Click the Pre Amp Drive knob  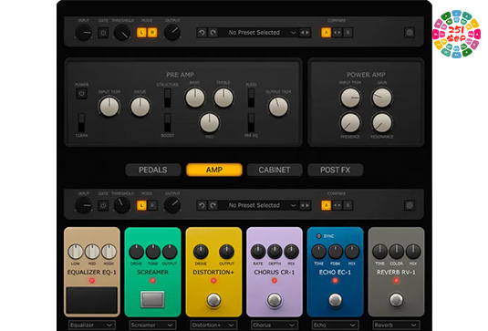click(140, 107)
